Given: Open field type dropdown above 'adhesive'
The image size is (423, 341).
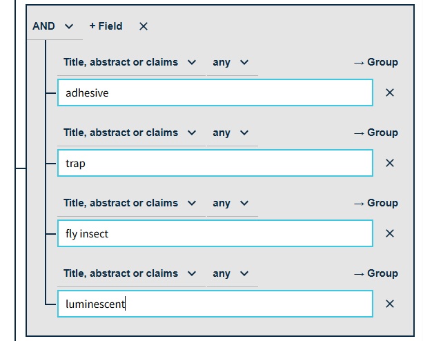Looking at the screenshot, I should [x=130, y=62].
